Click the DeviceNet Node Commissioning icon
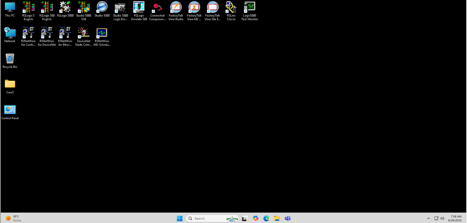This screenshot has height=223, width=467. 83,36
